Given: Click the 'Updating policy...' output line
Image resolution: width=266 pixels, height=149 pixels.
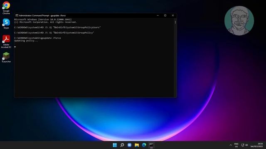Looking at the screenshot, I should click(x=26, y=41).
